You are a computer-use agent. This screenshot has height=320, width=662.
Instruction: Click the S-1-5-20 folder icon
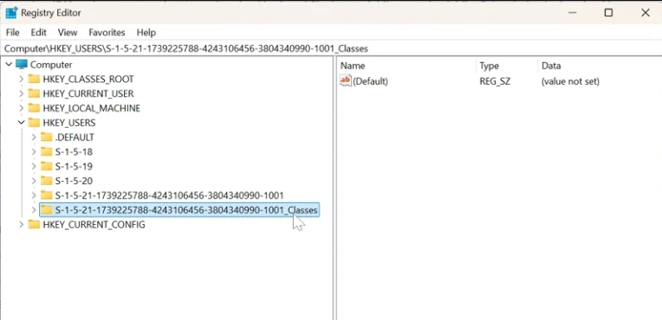pos(47,181)
